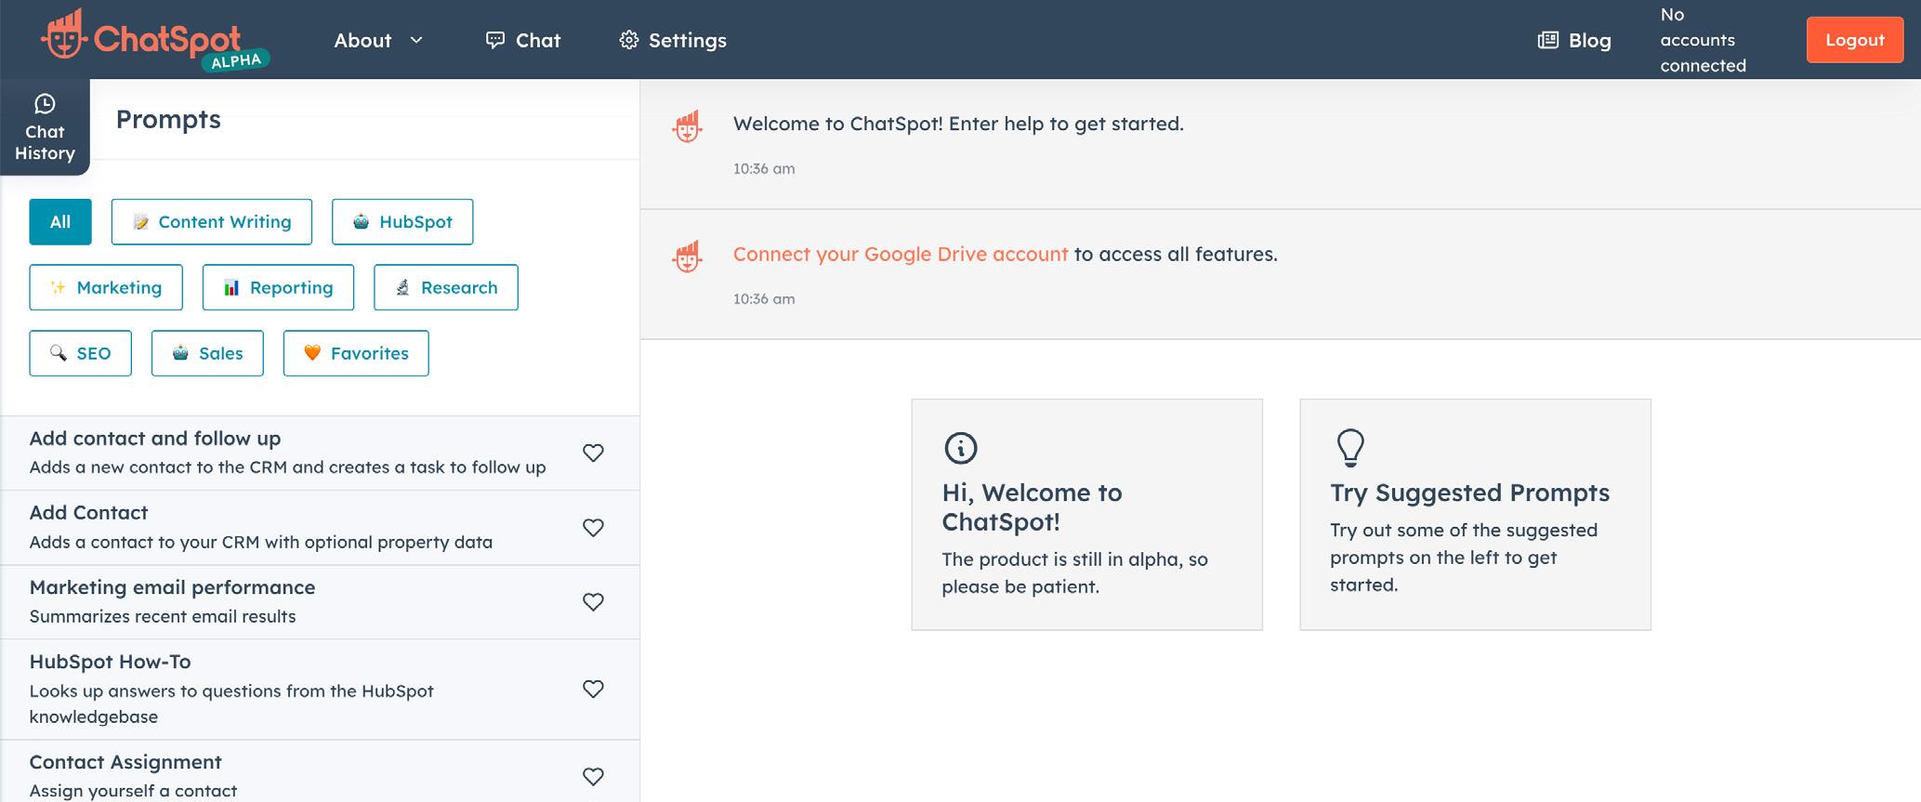Select the Content Writing filter tab
This screenshot has width=1921, height=802.
(x=212, y=222)
